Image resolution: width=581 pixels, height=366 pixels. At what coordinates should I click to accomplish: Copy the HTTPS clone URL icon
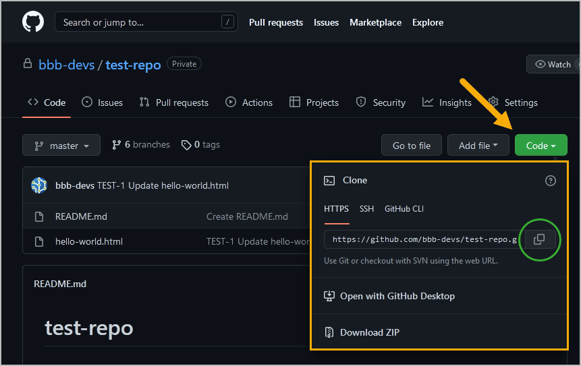click(x=539, y=239)
